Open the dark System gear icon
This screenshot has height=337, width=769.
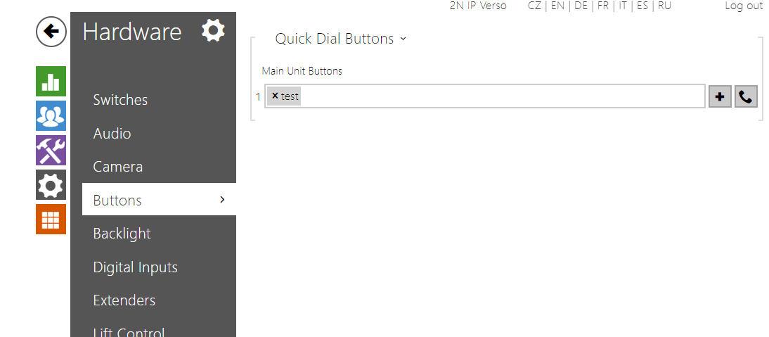pos(51,184)
